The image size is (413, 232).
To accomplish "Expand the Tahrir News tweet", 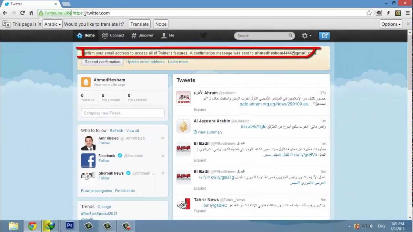I will point(200,211).
